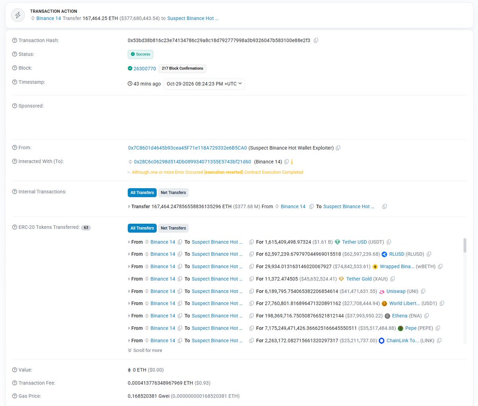Click the lightning Transaction Action icon
This screenshot has height=406, width=478.
(x=18, y=15)
